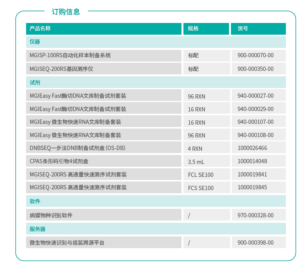Click the 货号 column header
Viewport: 303px width, 268px height.
[x=243, y=28]
